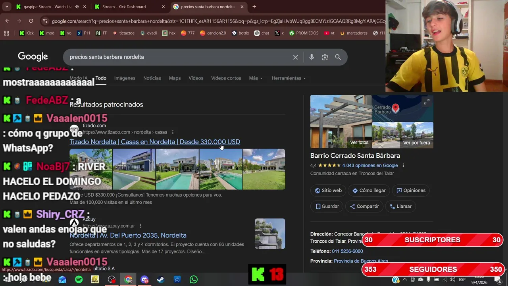Call the phone number 011 5236-6060
The width and height of the screenshot is (508, 286).
(x=347, y=251)
